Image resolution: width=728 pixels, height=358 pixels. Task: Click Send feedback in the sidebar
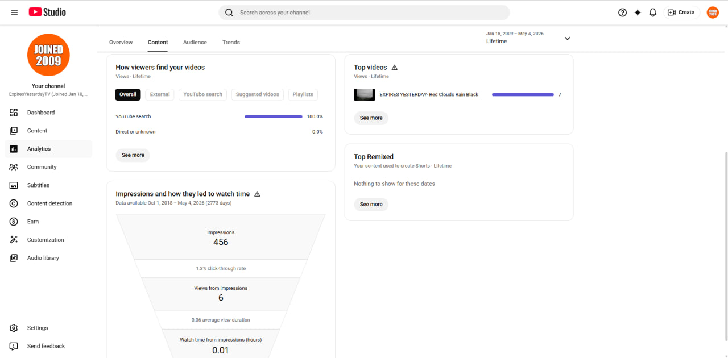48,346
